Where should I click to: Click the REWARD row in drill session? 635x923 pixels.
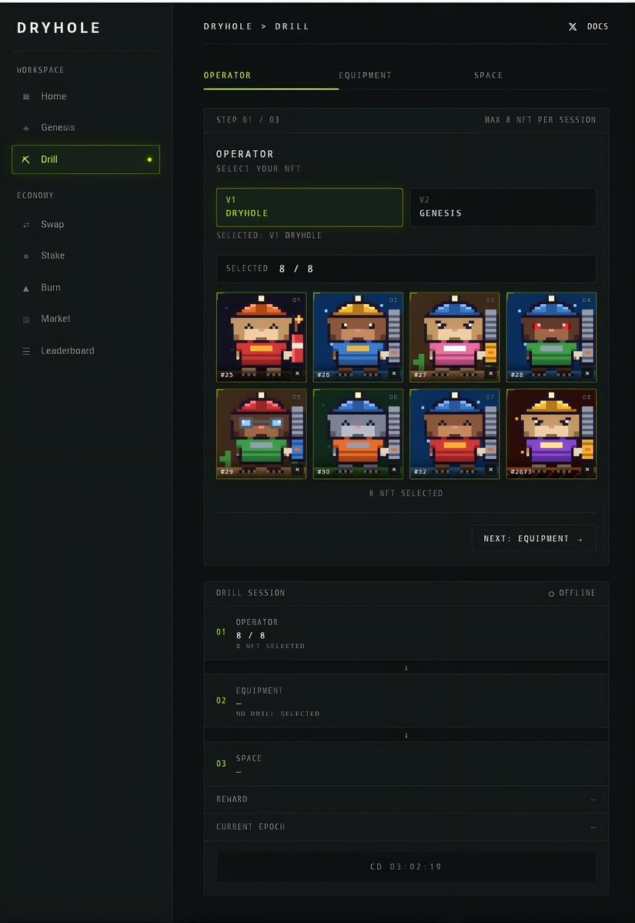(406, 799)
